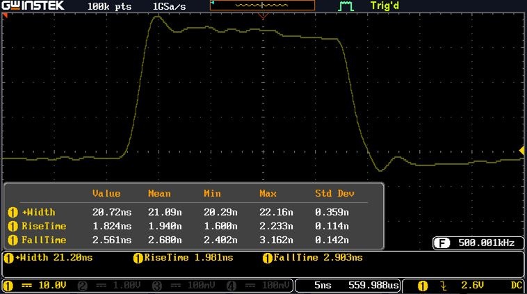
Task: Click the Max column header
Action: (268, 193)
